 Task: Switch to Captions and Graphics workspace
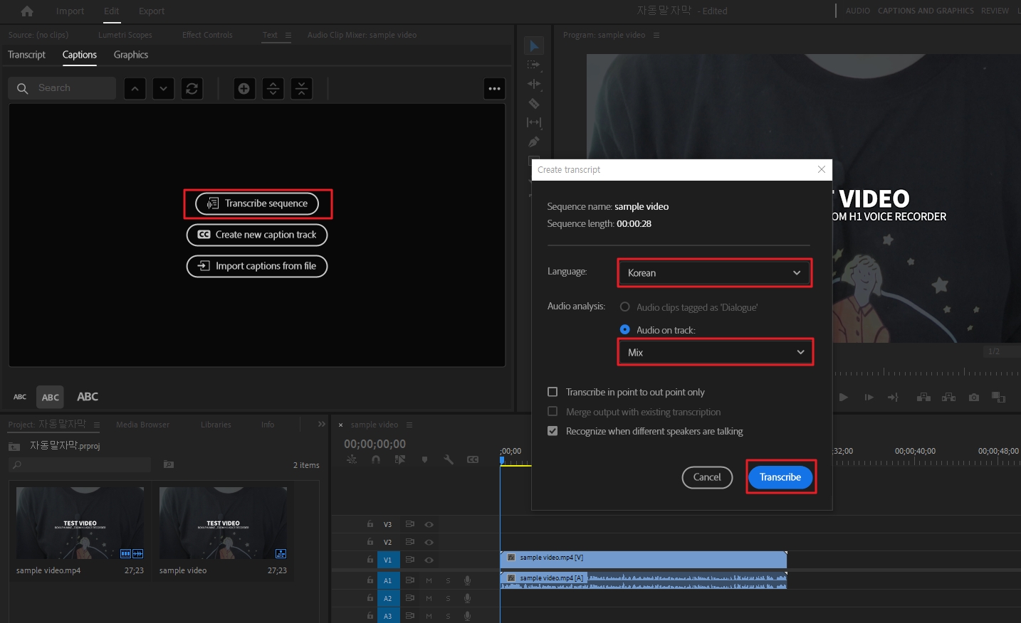pos(926,11)
